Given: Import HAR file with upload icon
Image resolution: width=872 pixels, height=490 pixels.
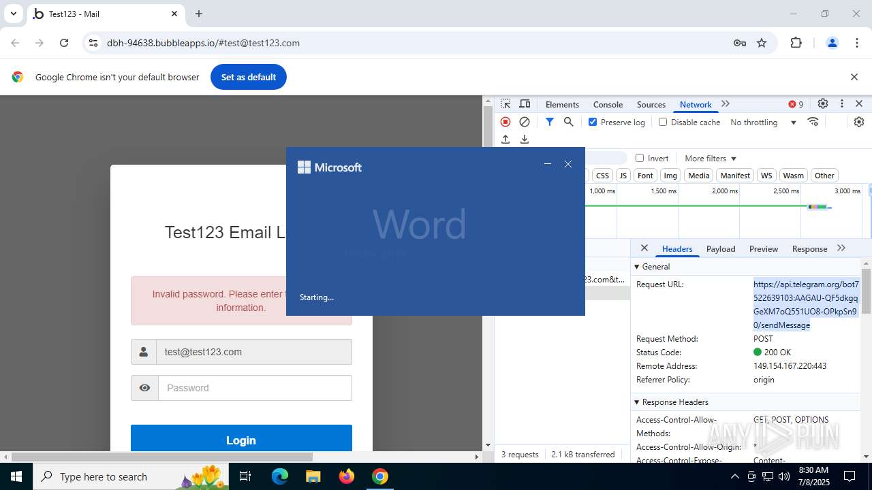Looking at the screenshot, I should [505, 140].
